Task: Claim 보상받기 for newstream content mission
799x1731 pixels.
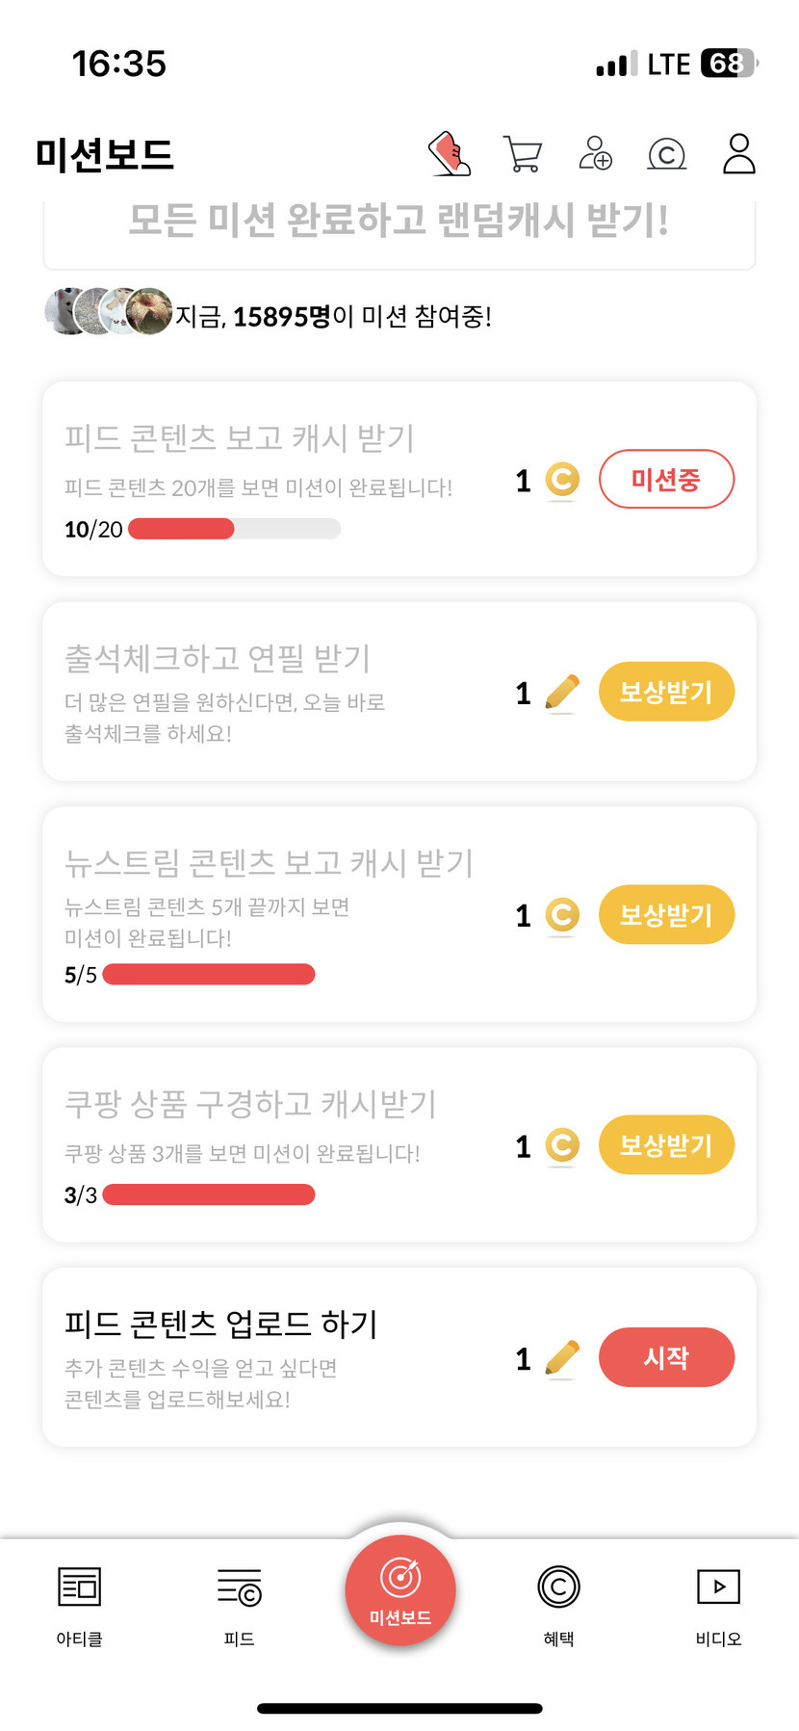Action: pos(666,914)
